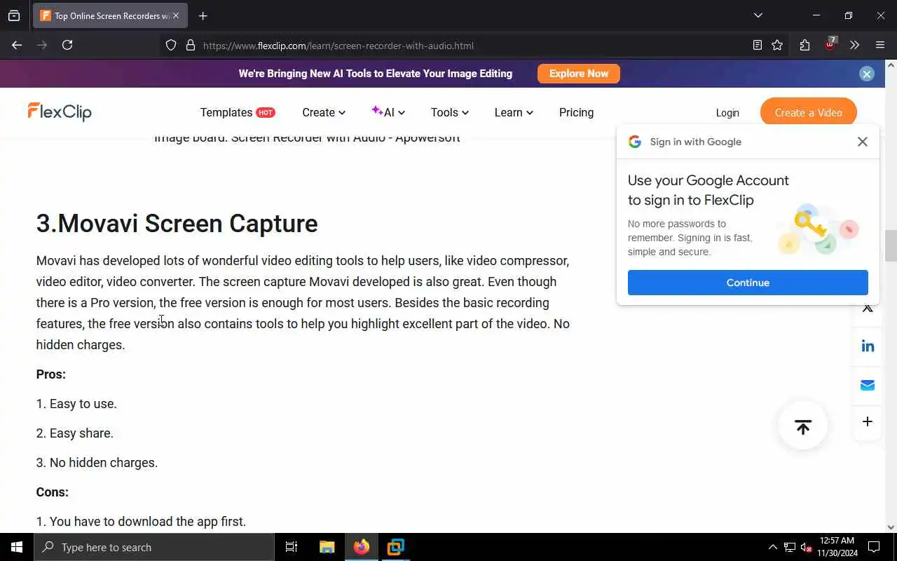
Task: Click the site padlock icon
Action: click(190, 46)
